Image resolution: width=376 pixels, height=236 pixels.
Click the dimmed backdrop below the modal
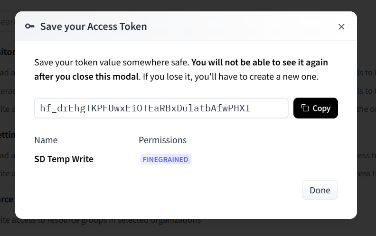[x=285, y=227]
